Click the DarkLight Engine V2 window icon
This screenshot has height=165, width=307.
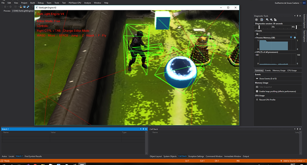tap(37, 8)
